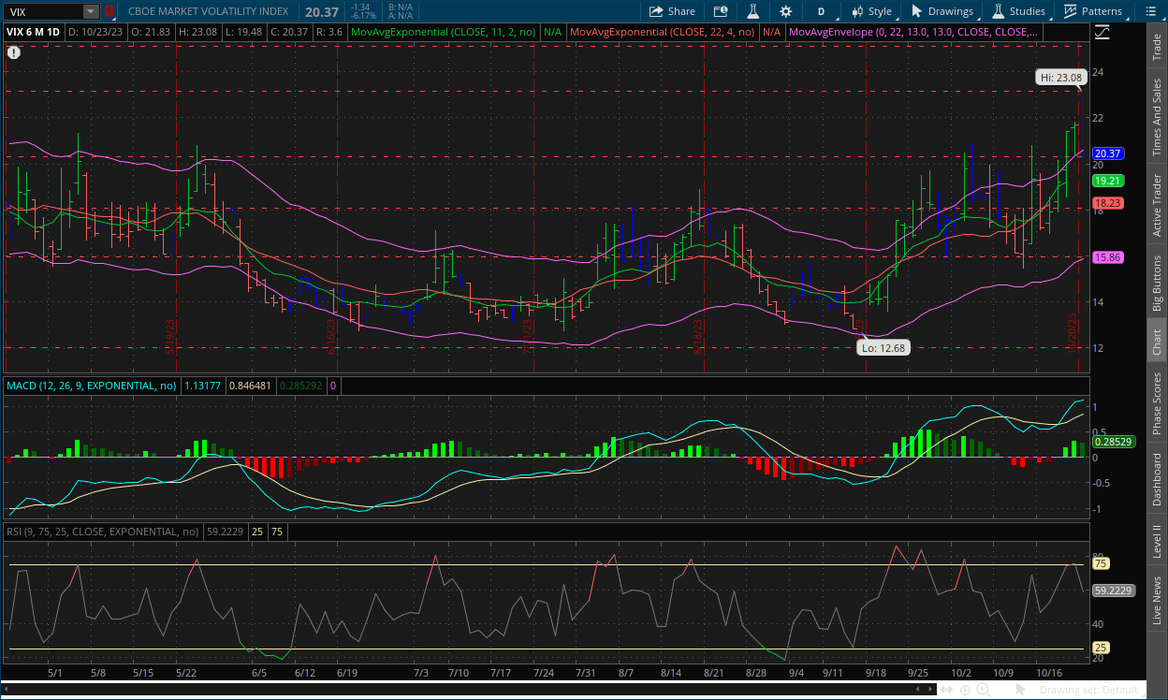Open the Studies menu
Screen dimensions: 1168x700
(1019, 11)
